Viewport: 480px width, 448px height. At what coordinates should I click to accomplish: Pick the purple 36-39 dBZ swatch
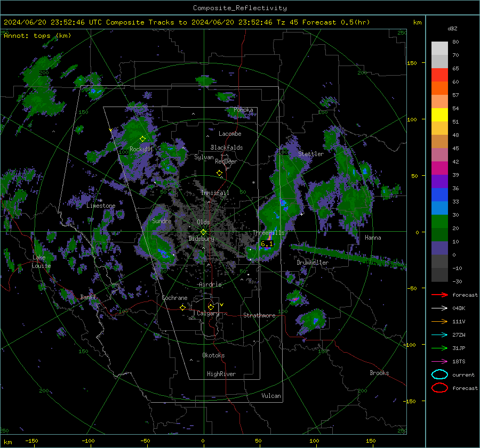click(x=439, y=181)
